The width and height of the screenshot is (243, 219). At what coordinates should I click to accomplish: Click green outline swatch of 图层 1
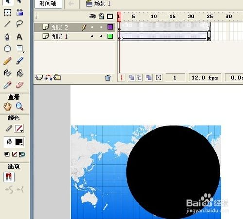[110, 36]
